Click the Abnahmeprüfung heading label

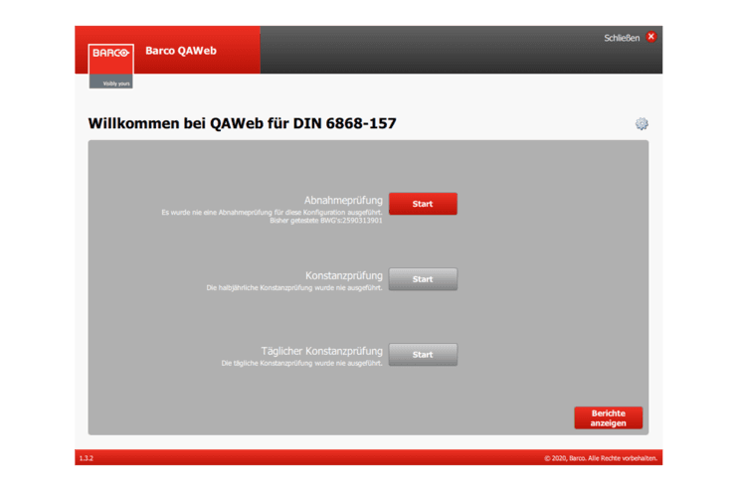(x=343, y=201)
